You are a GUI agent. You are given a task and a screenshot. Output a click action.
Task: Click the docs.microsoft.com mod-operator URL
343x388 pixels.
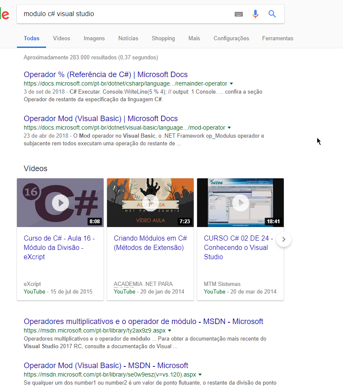click(x=124, y=127)
